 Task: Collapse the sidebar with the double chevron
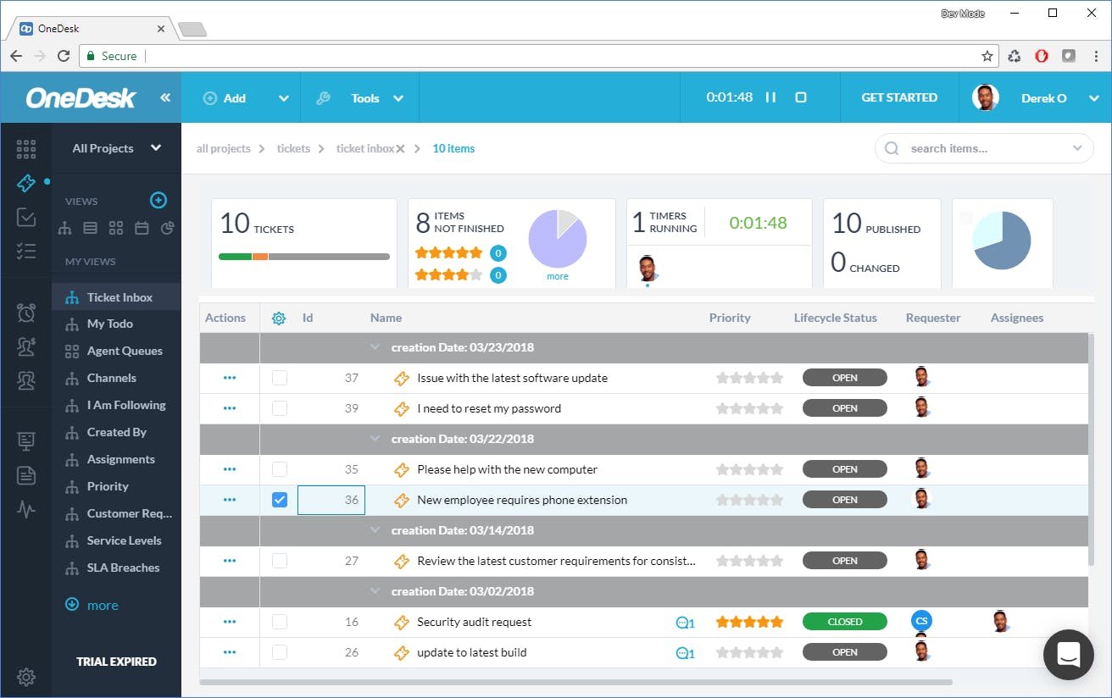pyautogui.click(x=165, y=97)
